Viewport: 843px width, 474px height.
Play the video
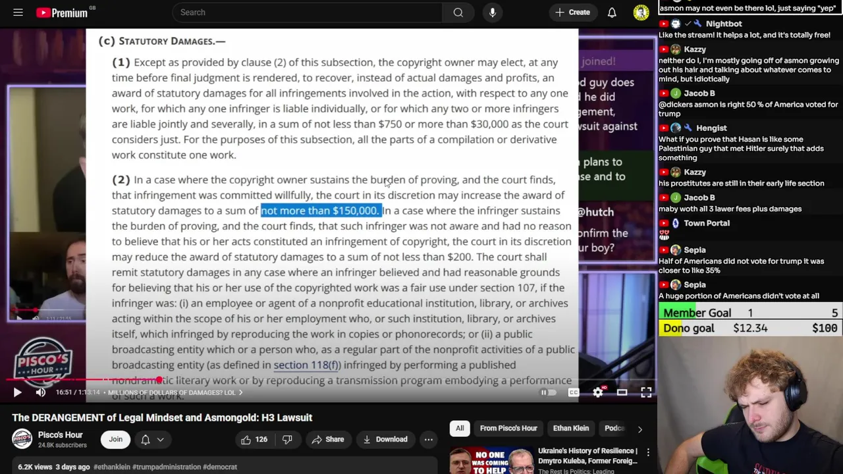(17, 392)
